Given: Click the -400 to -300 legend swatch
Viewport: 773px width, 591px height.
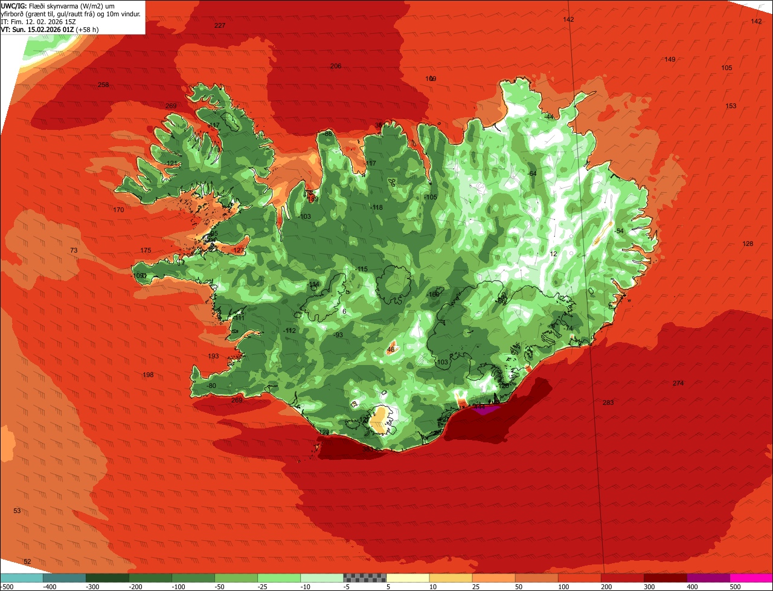Looking at the screenshot, I should [x=65, y=578].
